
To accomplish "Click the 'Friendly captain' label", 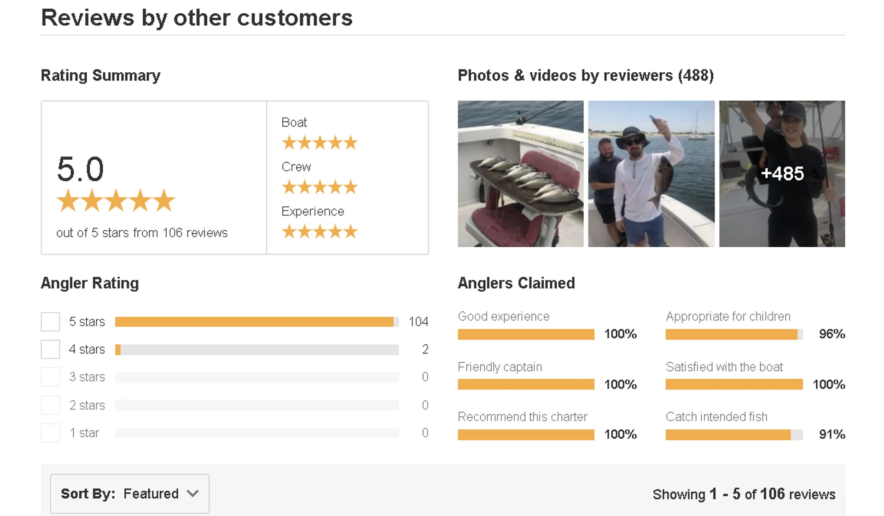I will pos(500,367).
